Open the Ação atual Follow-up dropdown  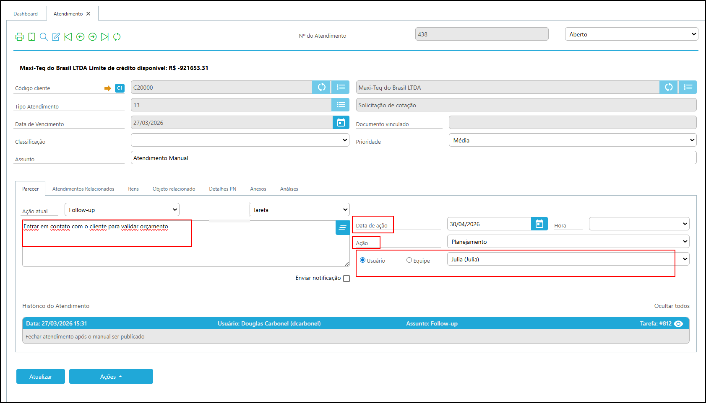point(122,210)
